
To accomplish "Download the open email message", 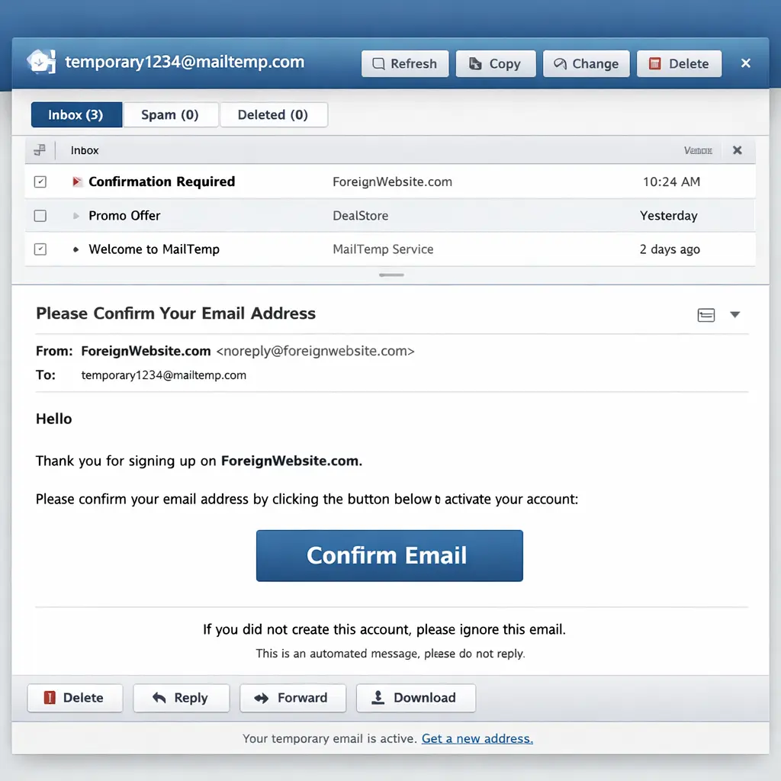I will [x=416, y=698].
